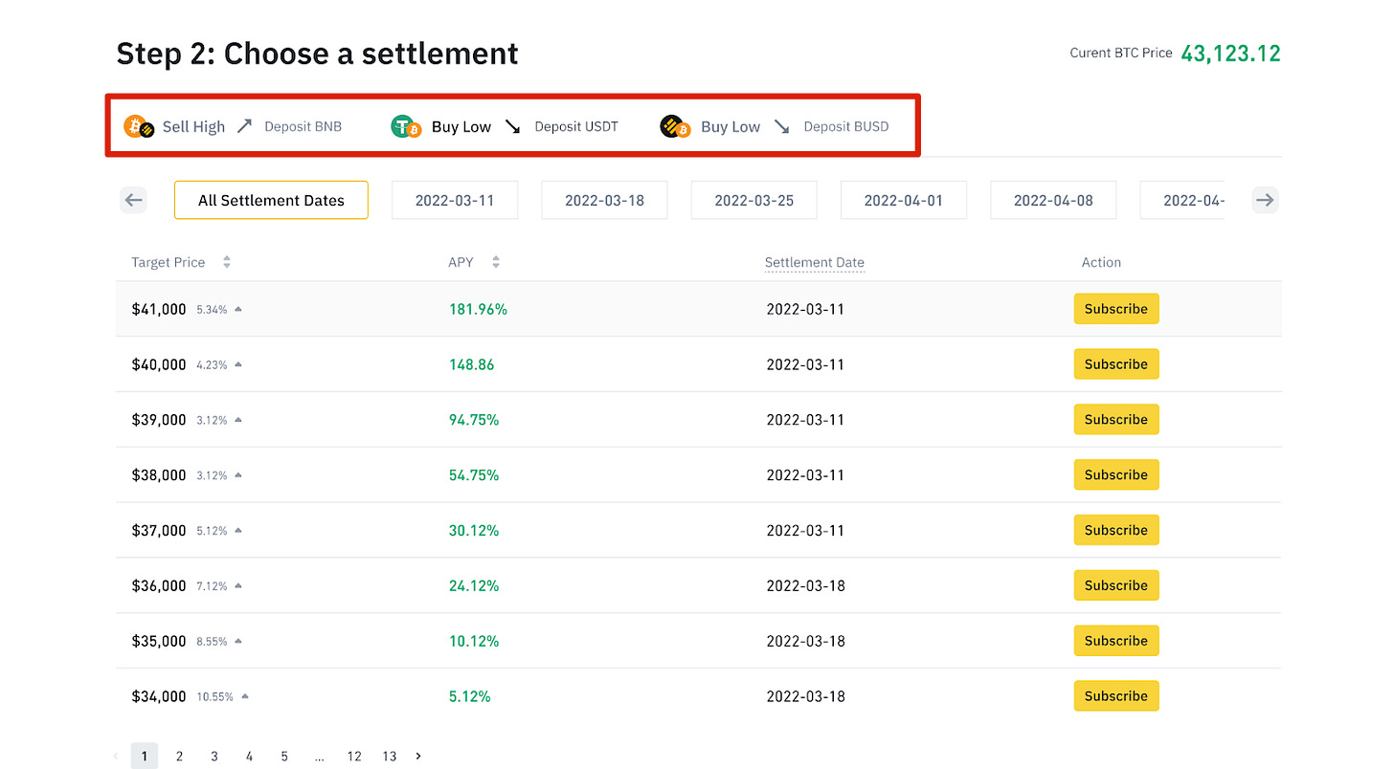1394x769 pixels.
Task: Select the All Settlement Dates filter
Action: [x=271, y=200]
